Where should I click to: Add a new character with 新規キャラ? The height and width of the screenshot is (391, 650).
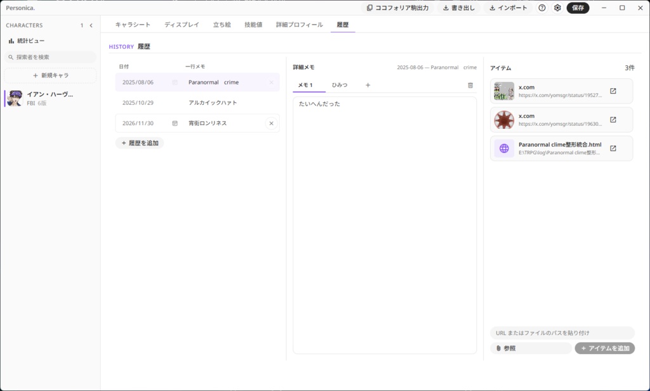click(x=50, y=76)
